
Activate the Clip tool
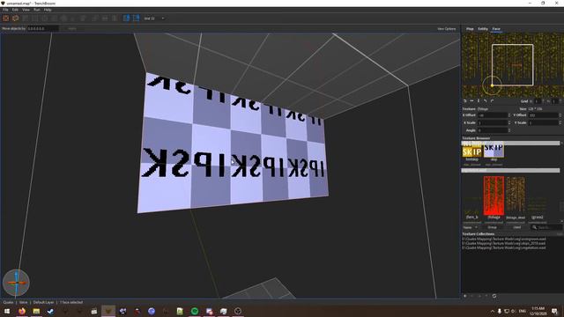pyautogui.click(x=26, y=18)
